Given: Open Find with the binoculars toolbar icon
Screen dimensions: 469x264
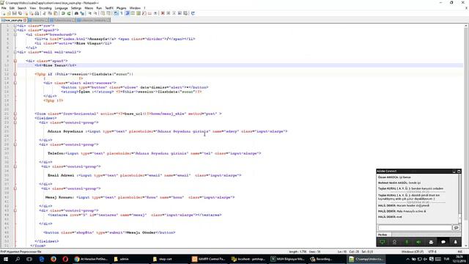Looking at the screenshot, I should [76, 13].
